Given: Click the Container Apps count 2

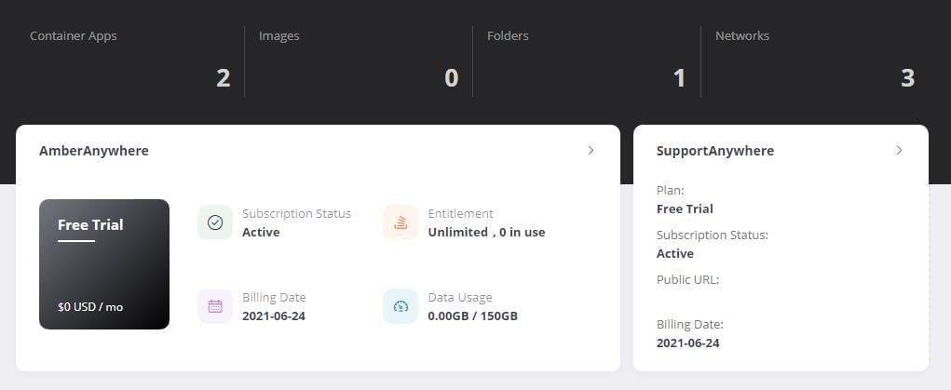Looking at the screenshot, I should [224, 78].
